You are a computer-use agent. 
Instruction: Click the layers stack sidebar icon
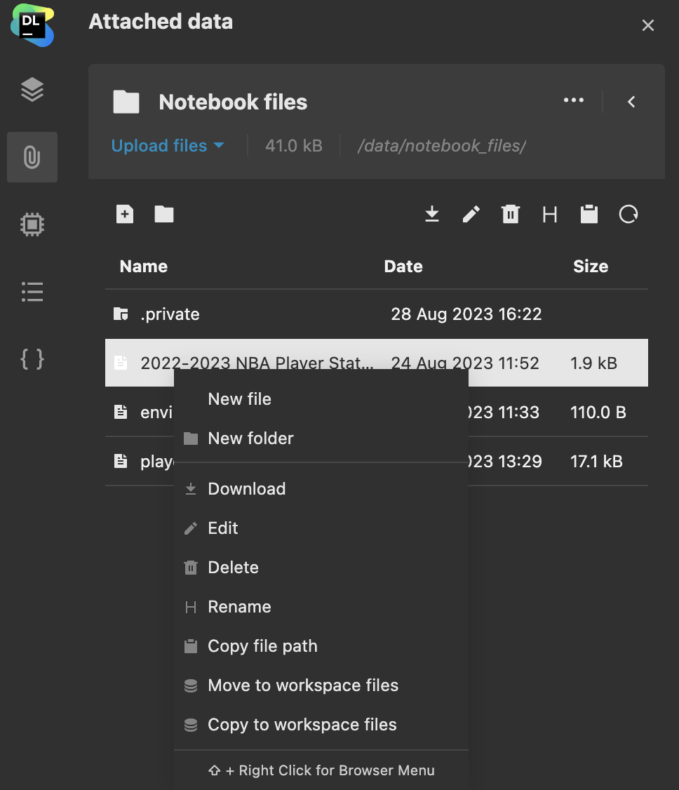pyautogui.click(x=32, y=90)
